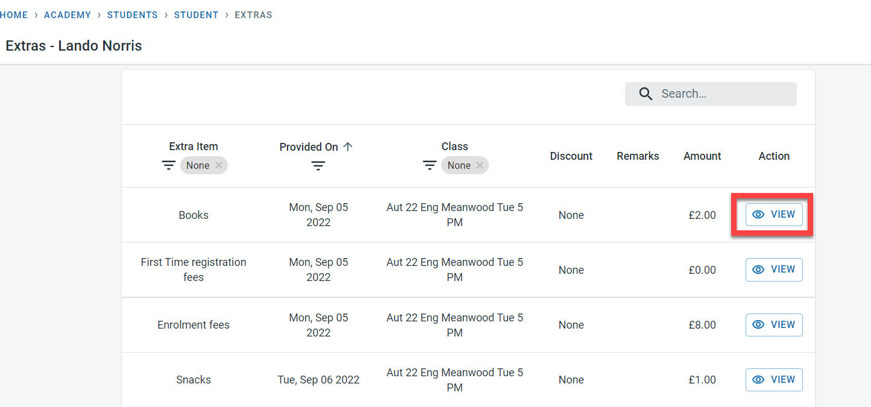Open the Provided On filter icon
Viewport: 871px width, 407px height.
318,166
